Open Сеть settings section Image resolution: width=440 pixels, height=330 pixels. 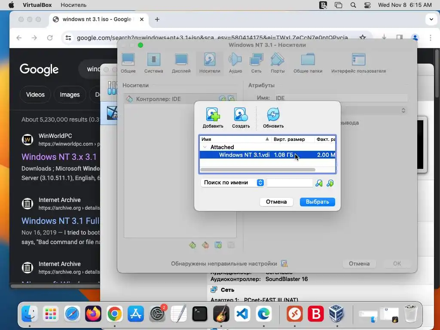click(x=256, y=63)
